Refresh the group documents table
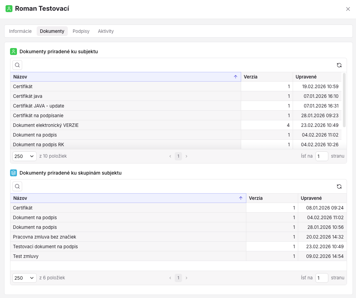The width and height of the screenshot is (356, 298). pyautogui.click(x=339, y=186)
